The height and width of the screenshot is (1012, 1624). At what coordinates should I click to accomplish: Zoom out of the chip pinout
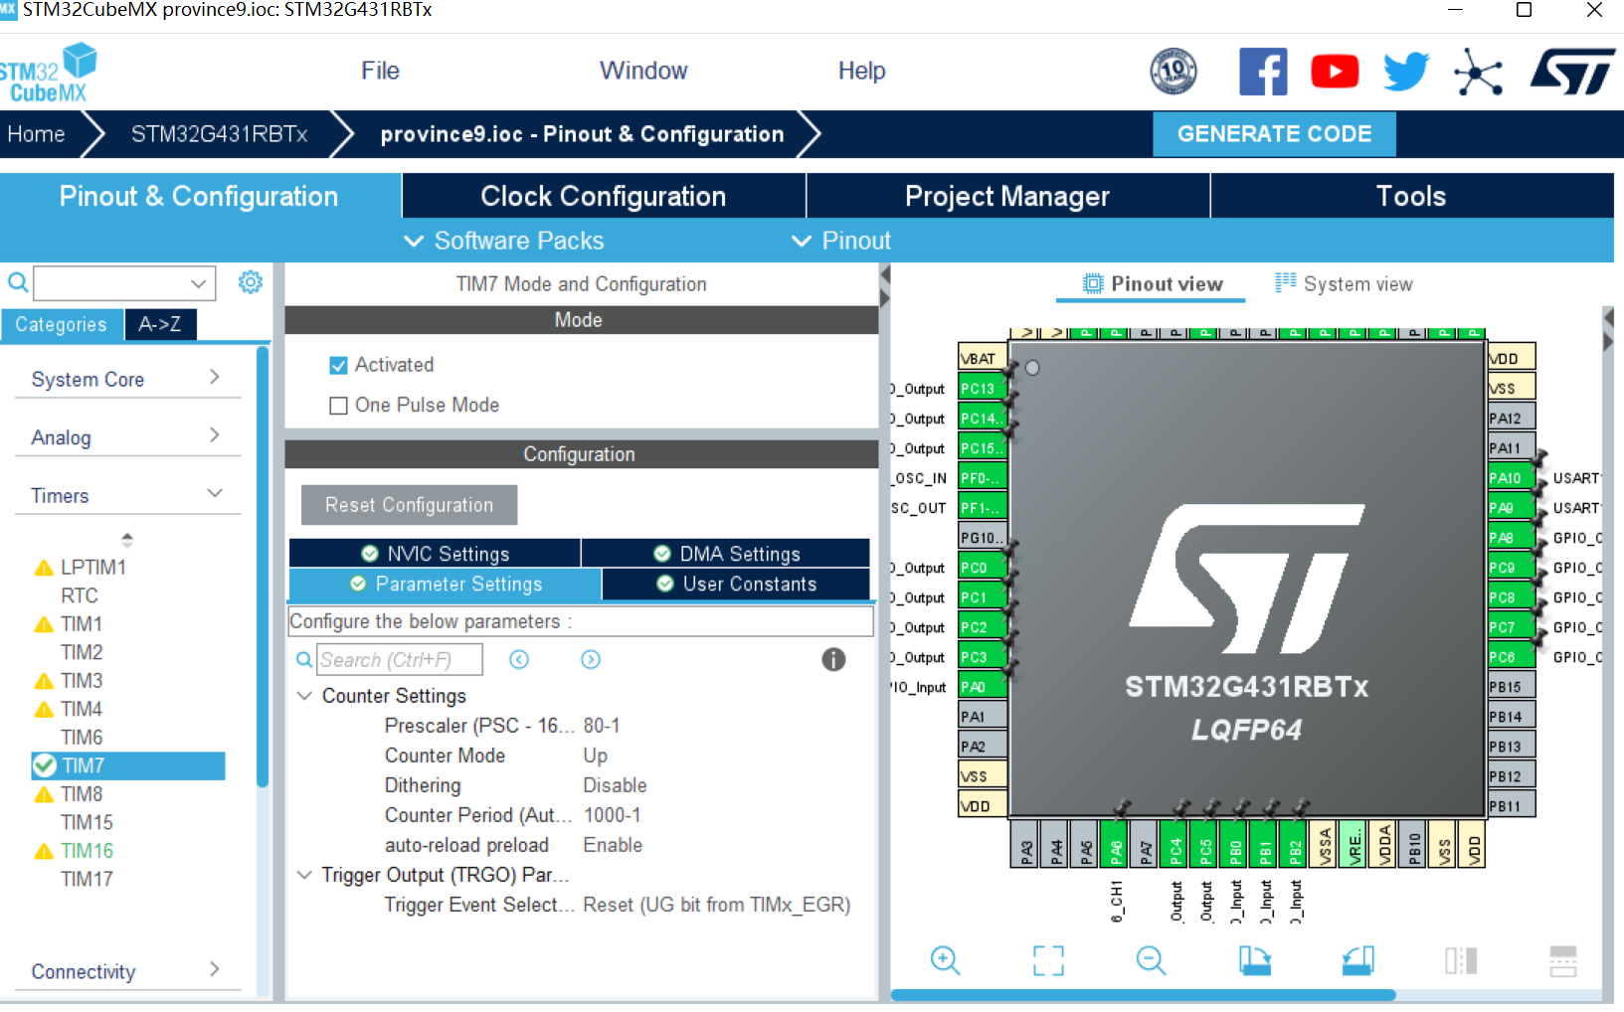pyautogui.click(x=1151, y=960)
